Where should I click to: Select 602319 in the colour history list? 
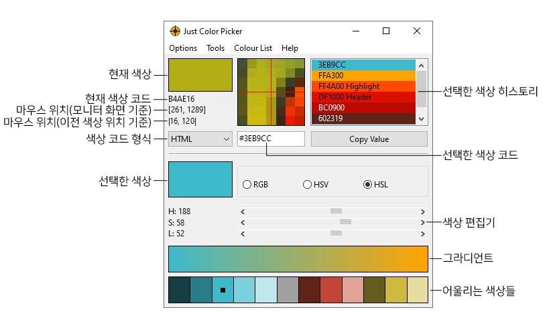click(x=363, y=118)
